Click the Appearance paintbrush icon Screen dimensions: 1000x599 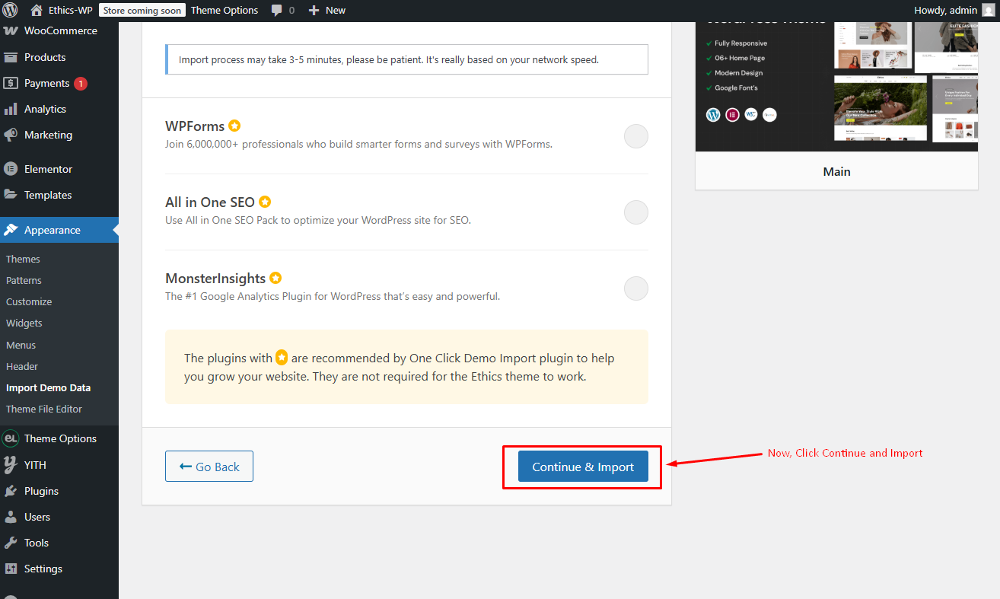(11, 230)
